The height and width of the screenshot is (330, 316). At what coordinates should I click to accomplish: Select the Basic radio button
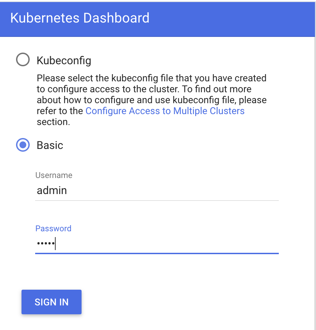pos(23,145)
